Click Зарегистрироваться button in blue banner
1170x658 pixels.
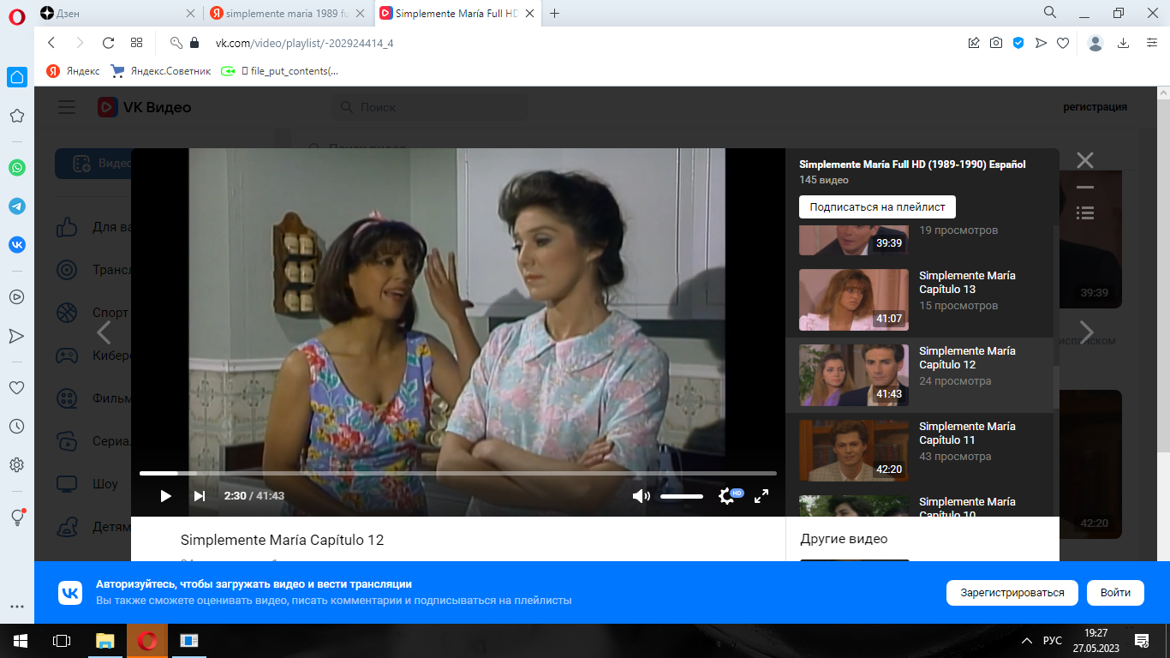(x=1012, y=593)
